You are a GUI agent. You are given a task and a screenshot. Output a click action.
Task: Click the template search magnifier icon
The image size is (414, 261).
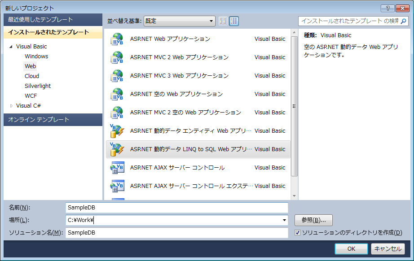[x=403, y=21]
